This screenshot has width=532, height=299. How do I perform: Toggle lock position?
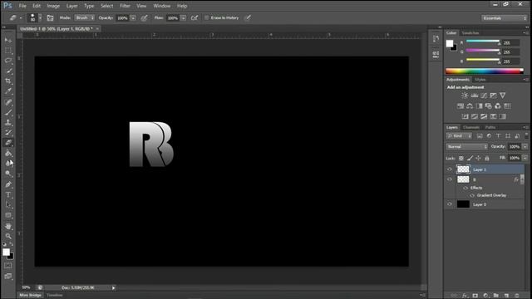[x=479, y=159]
